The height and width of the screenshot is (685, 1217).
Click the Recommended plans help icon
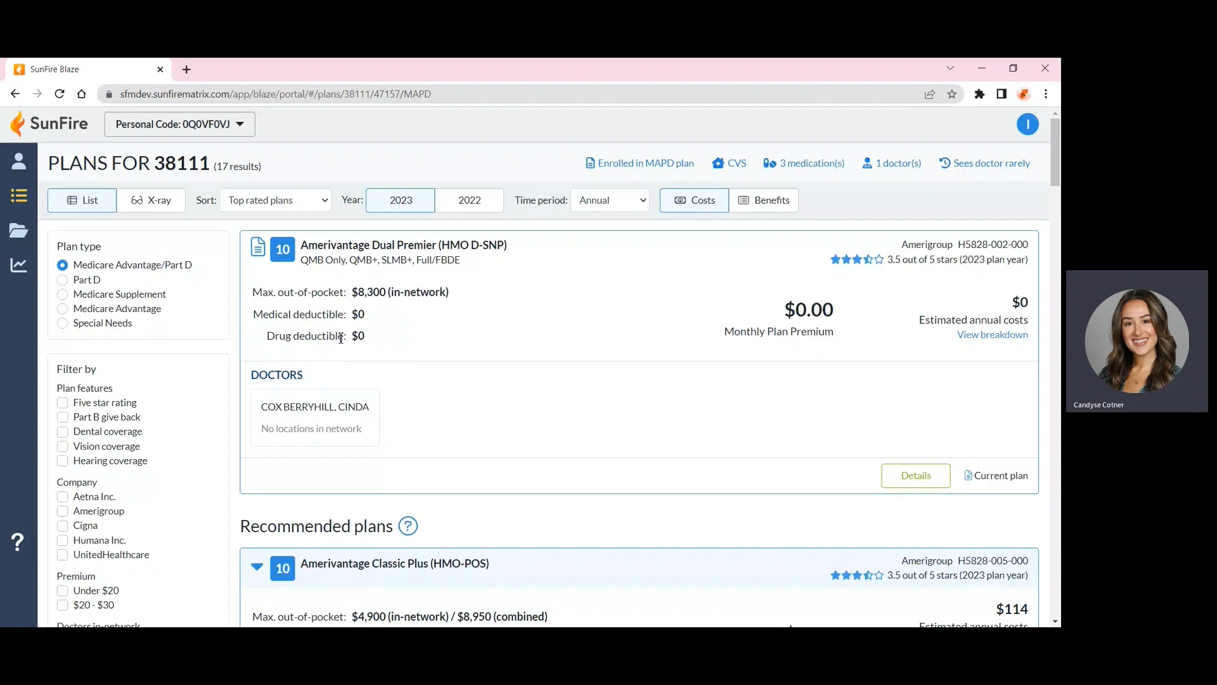[x=408, y=526]
